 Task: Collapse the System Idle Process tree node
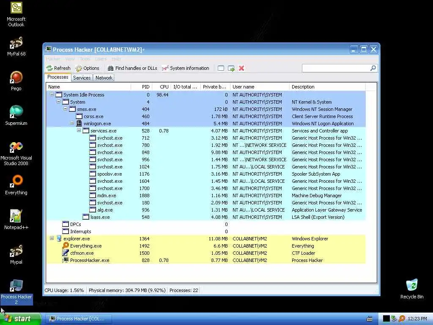52,94
